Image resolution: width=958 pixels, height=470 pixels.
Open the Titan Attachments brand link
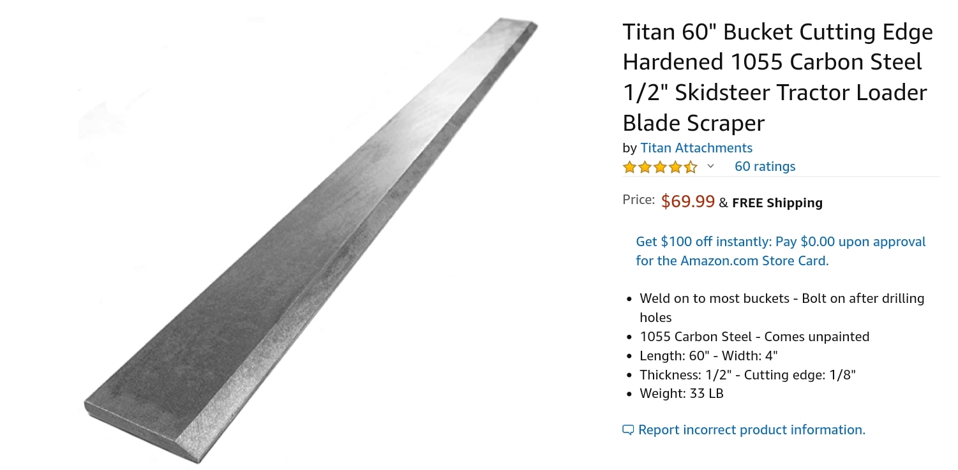tap(696, 148)
